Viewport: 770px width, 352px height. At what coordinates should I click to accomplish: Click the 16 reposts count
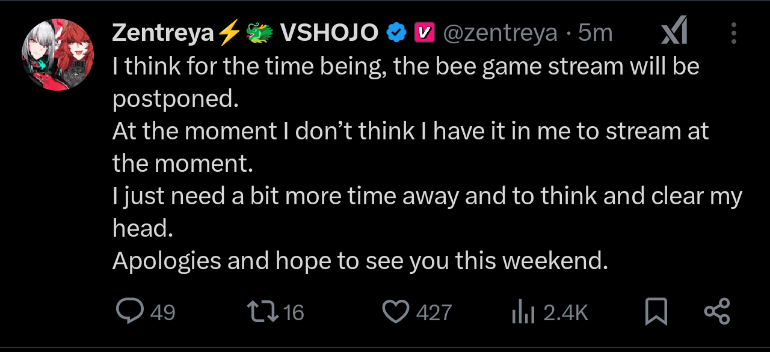point(294,312)
